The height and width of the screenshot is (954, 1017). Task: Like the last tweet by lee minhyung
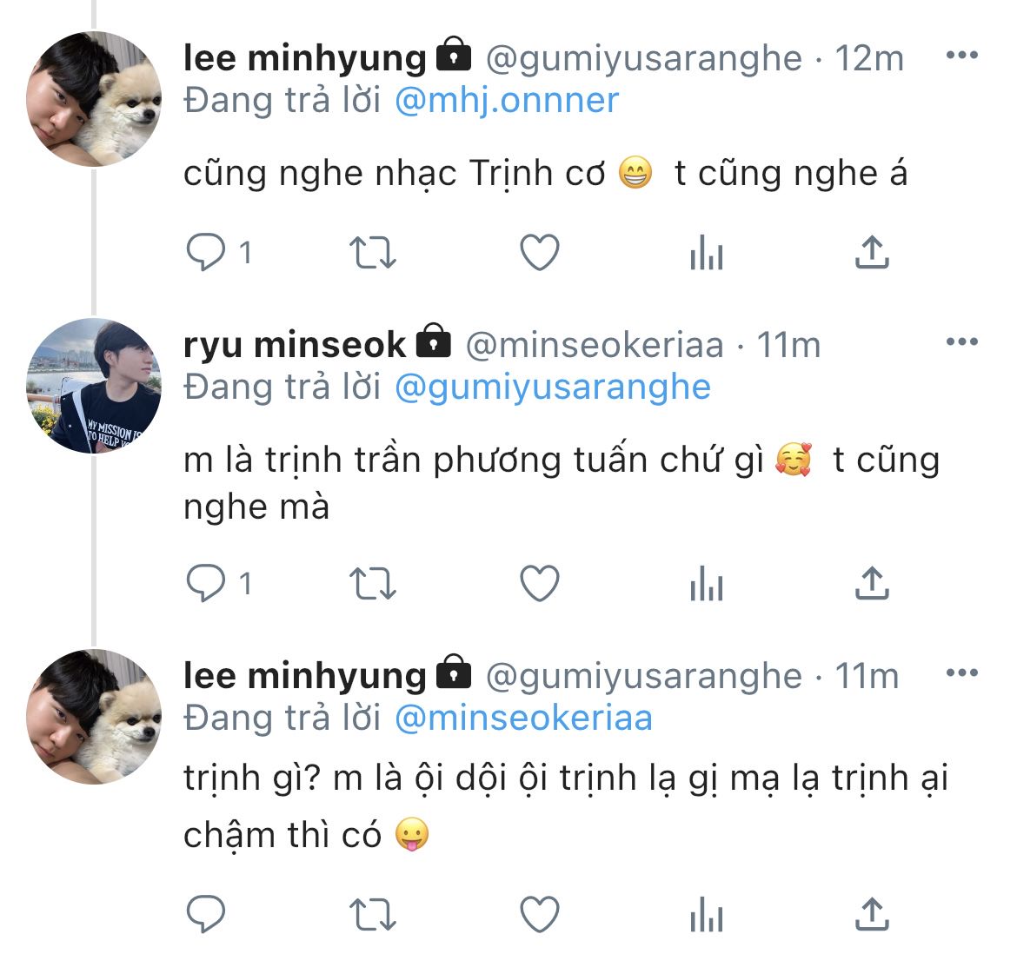coord(539,914)
